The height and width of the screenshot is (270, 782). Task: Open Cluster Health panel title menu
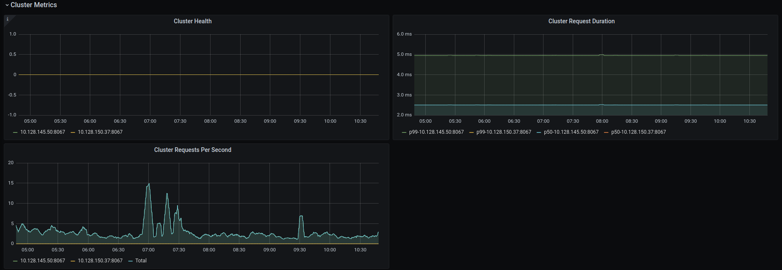(x=193, y=21)
